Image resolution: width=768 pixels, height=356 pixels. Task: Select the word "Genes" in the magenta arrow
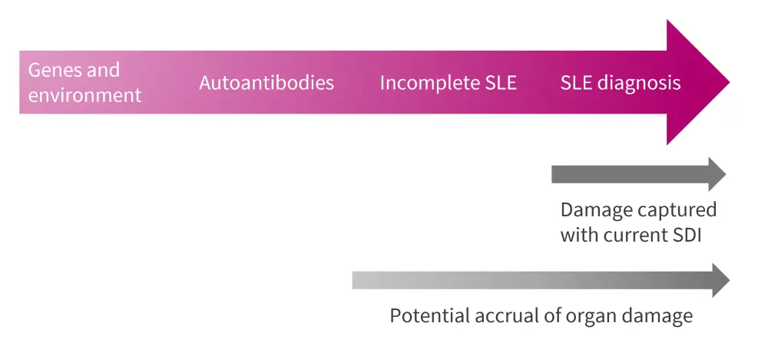click(x=54, y=70)
